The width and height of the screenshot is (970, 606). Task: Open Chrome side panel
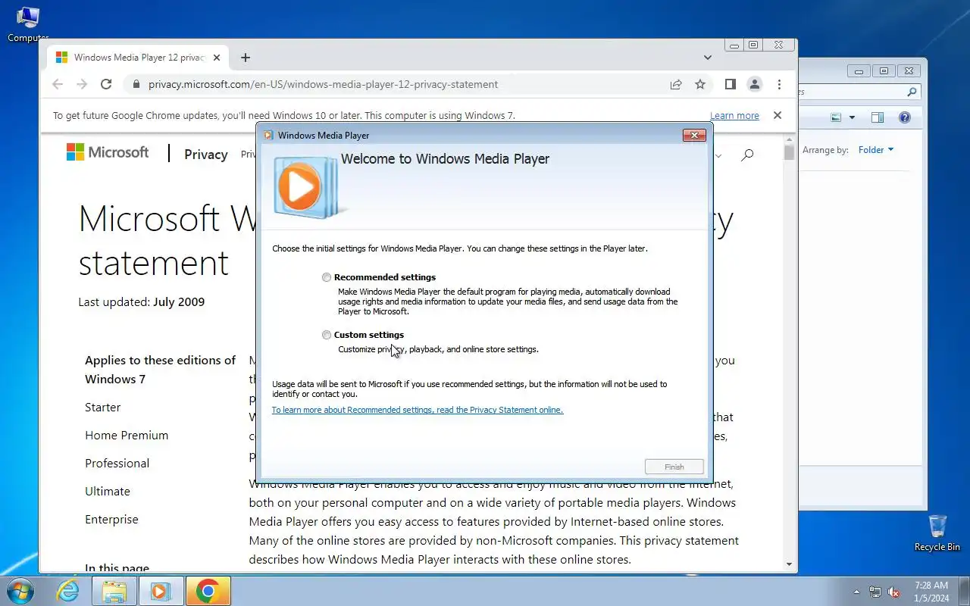click(731, 84)
